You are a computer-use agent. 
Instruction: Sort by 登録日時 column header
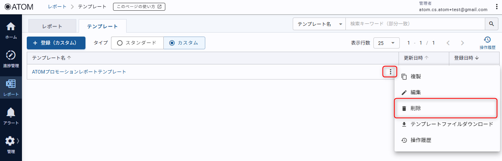click(x=466, y=58)
